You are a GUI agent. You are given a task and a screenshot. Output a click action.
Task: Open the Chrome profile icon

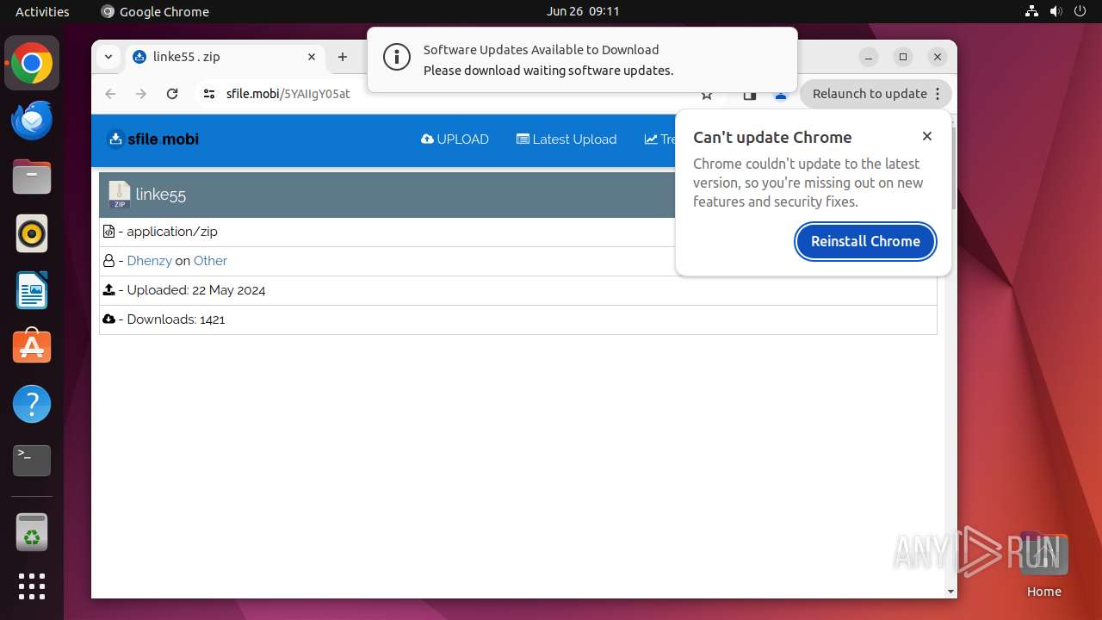781,95
